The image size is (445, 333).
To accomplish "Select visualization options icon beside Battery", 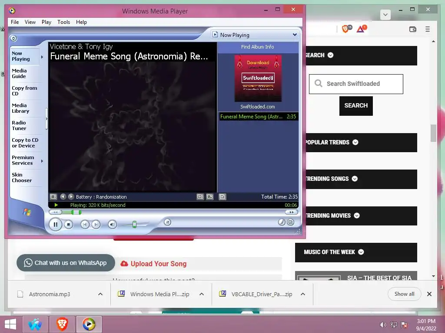I will (53, 196).
